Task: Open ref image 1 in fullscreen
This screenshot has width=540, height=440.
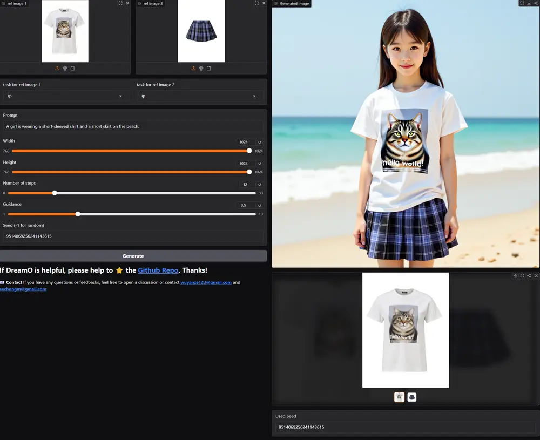Action: pyautogui.click(x=120, y=3)
